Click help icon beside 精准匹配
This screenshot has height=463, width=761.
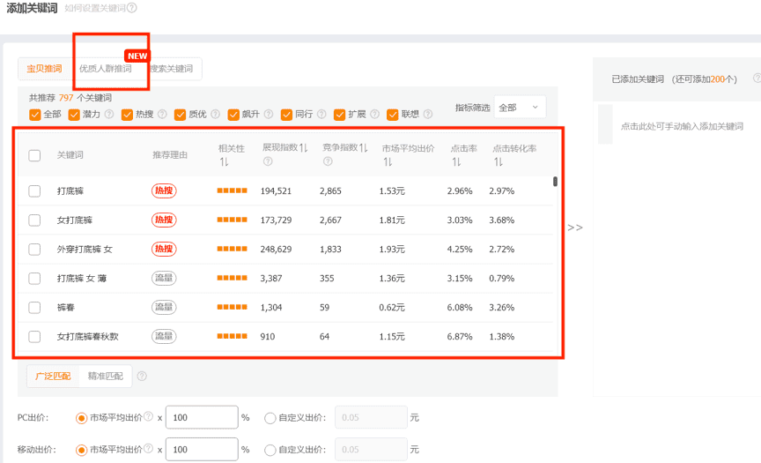(142, 376)
